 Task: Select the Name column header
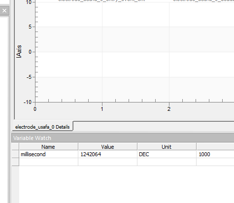click(48, 147)
